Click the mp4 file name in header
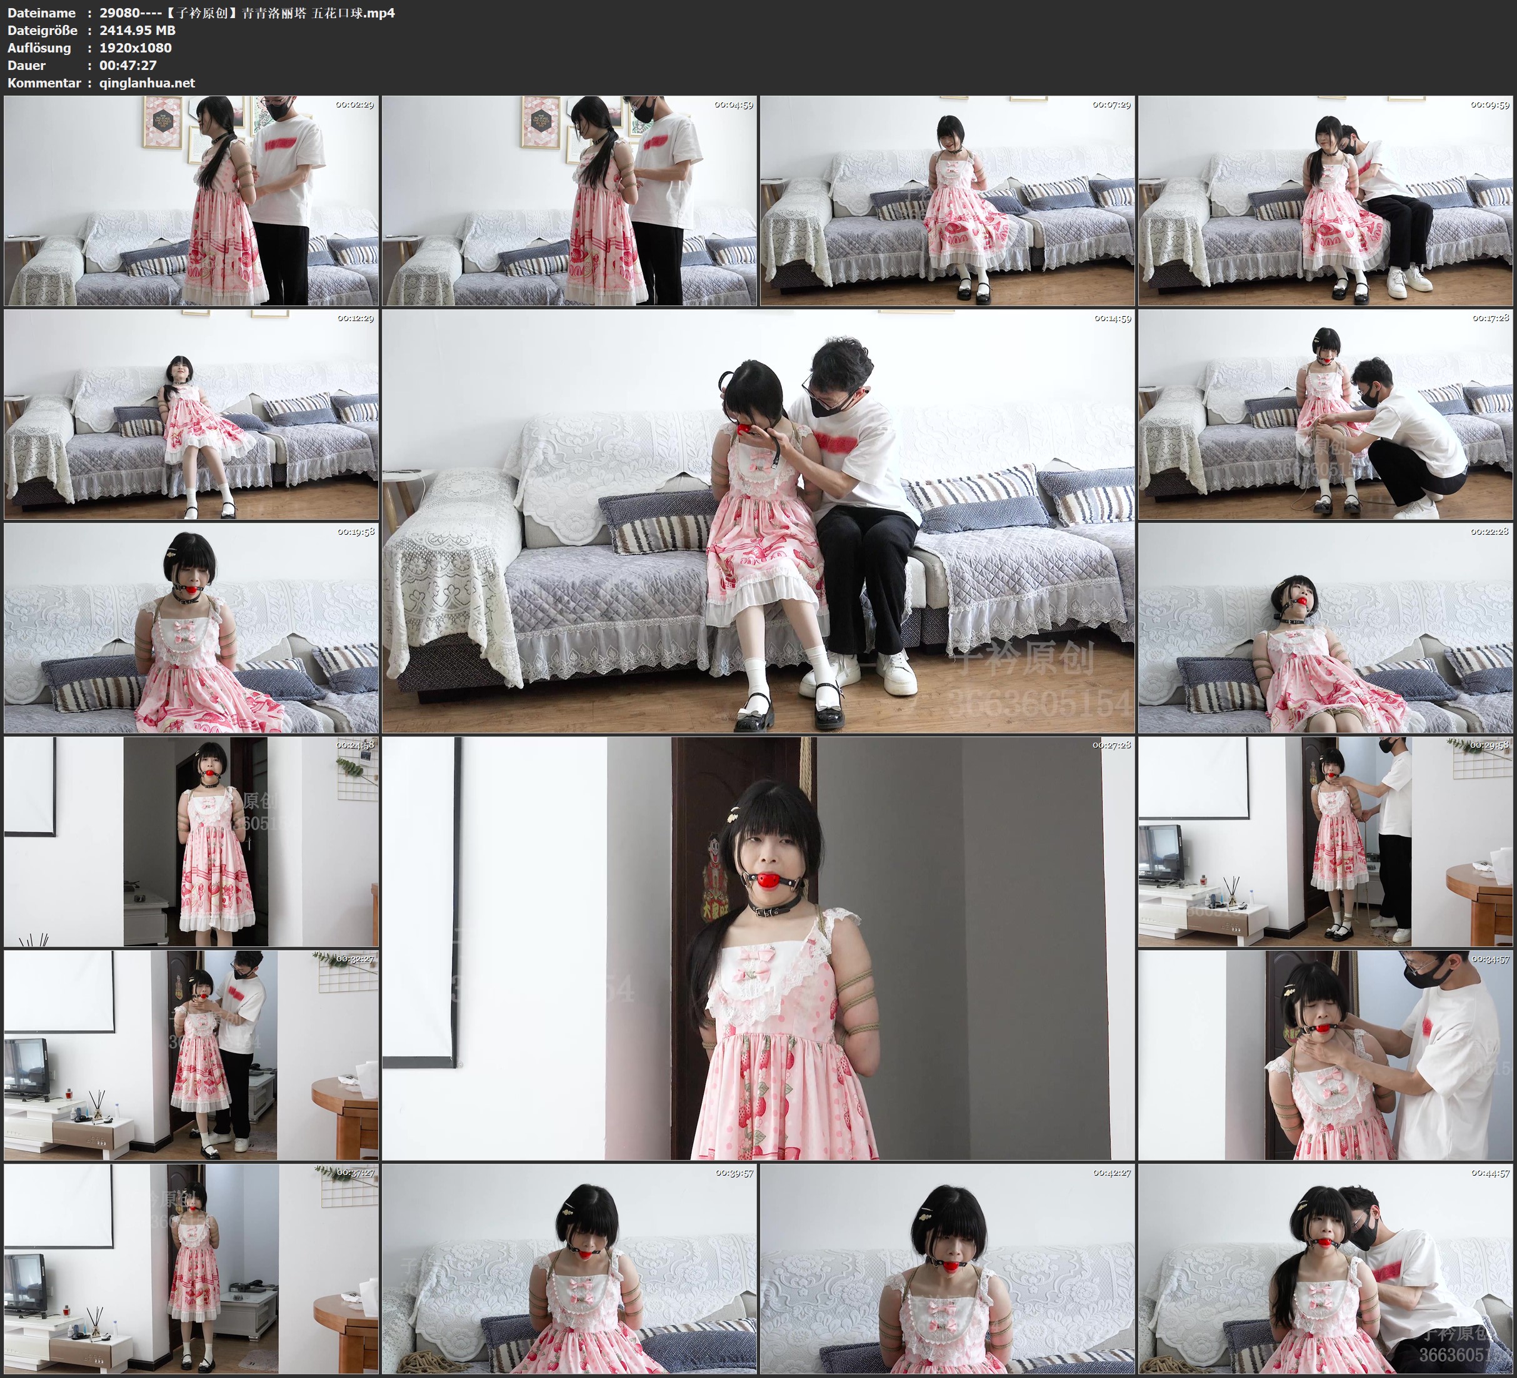1517x1378 pixels. coord(247,12)
